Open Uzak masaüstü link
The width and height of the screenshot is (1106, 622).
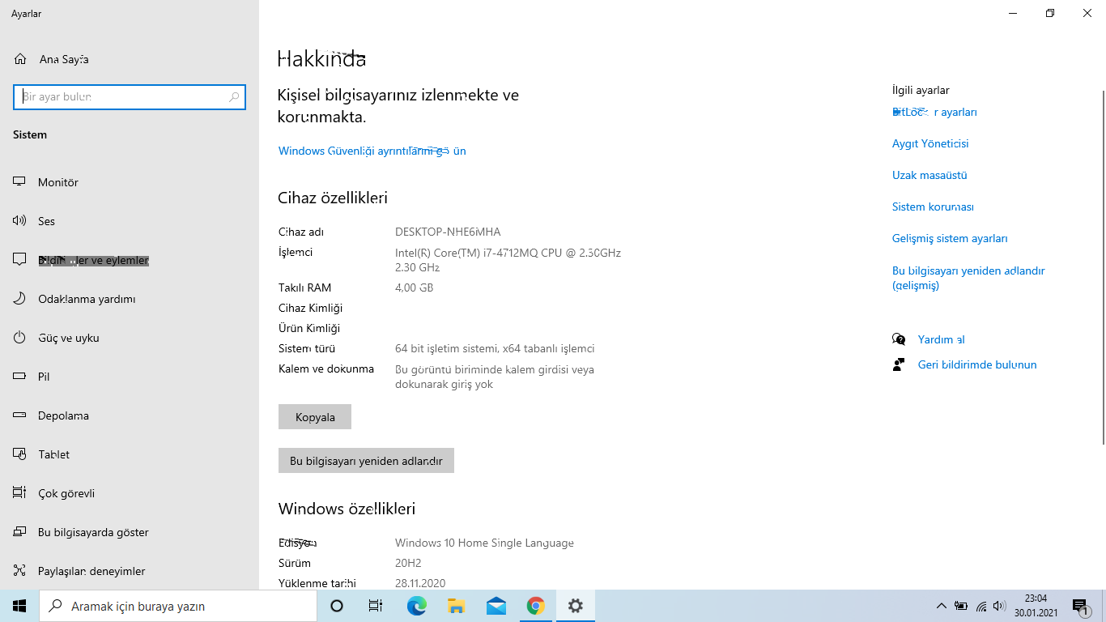click(x=929, y=175)
